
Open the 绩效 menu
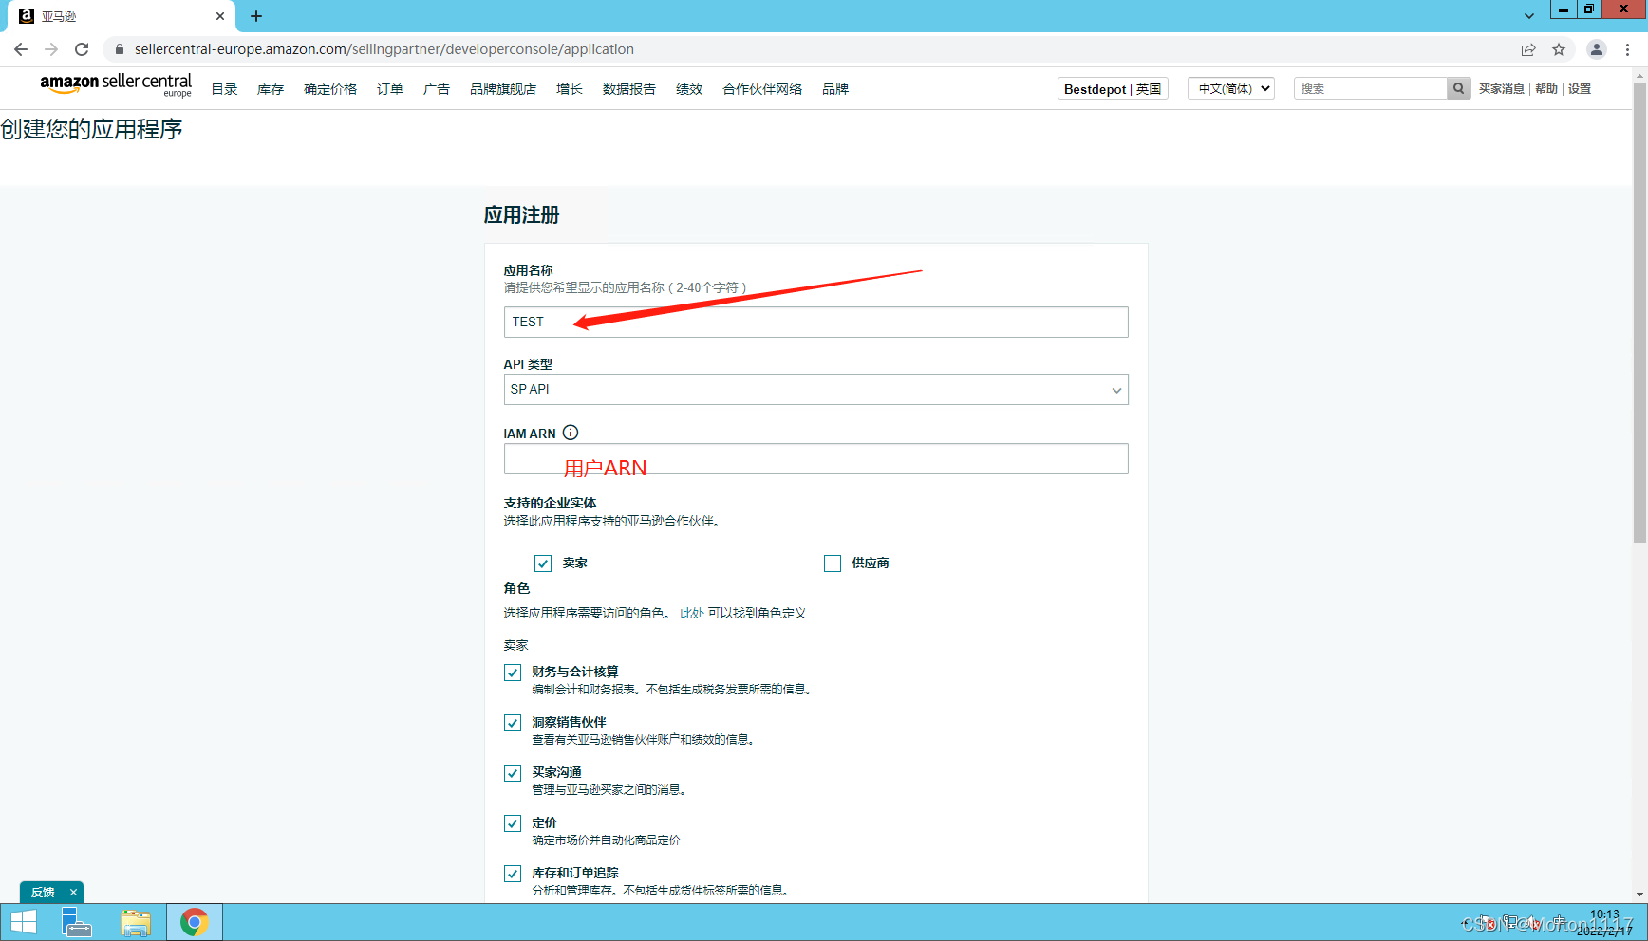pos(689,89)
